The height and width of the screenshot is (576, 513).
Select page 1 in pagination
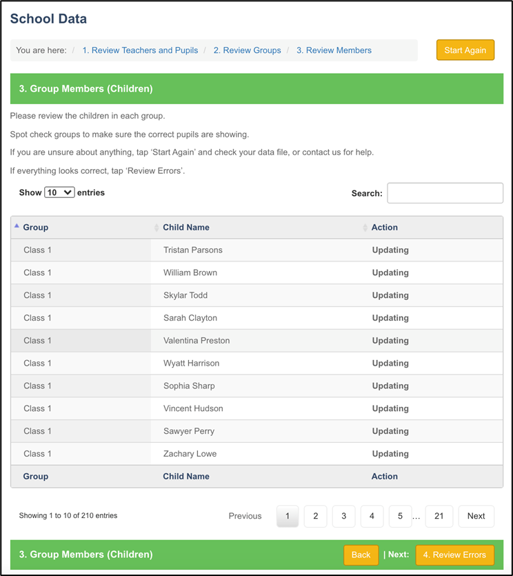(x=288, y=516)
